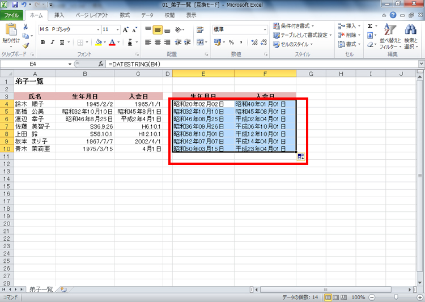Center text horizontally
Screen dimensions: 425x302
tap(158, 42)
